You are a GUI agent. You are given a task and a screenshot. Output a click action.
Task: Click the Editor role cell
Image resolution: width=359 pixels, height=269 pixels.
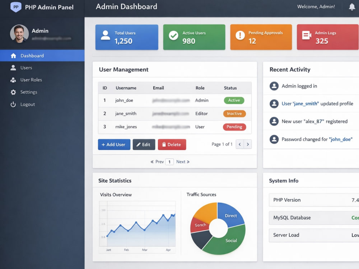click(x=201, y=114)
